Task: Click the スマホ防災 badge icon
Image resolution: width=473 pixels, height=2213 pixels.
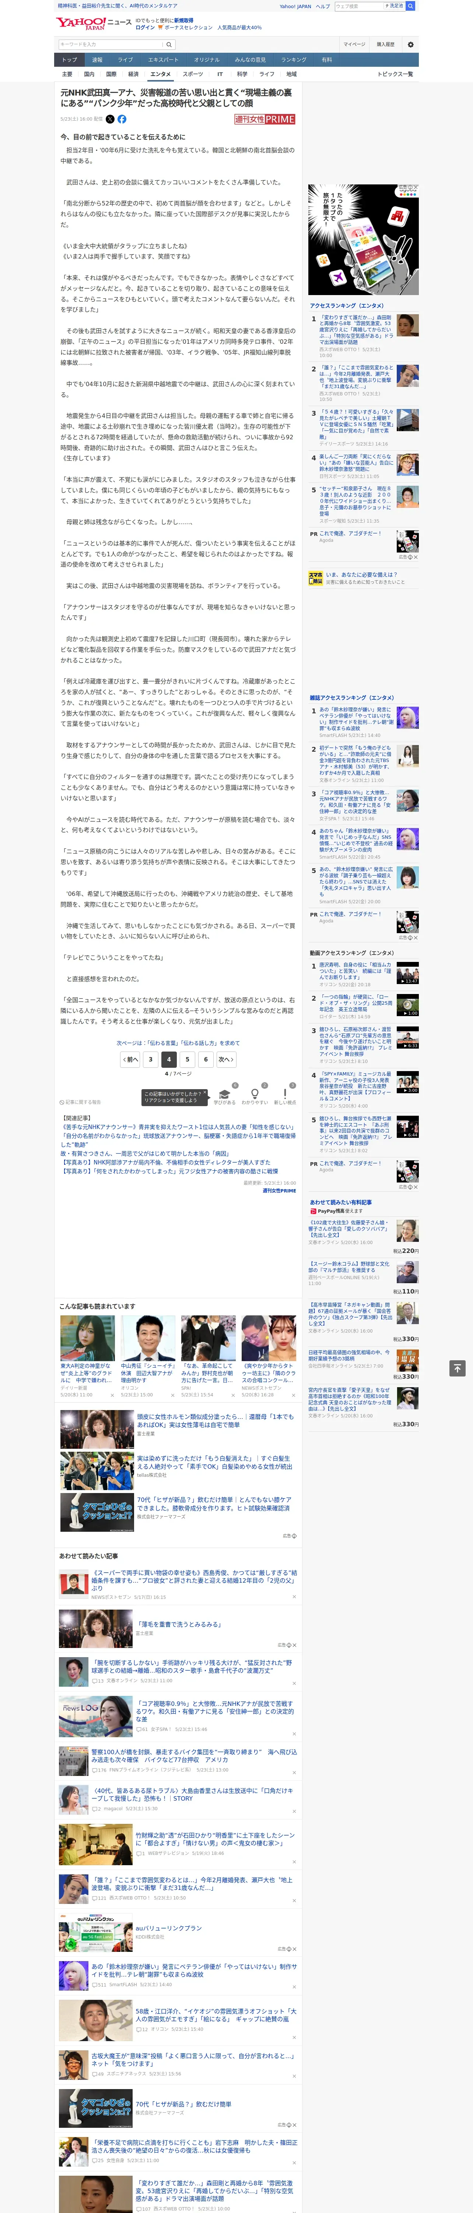Action: [316, 578]
